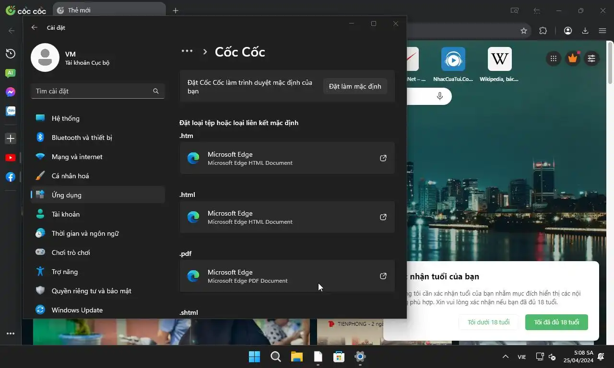Focus the Tìm cài đặt search field

click(x=98, y=91)
